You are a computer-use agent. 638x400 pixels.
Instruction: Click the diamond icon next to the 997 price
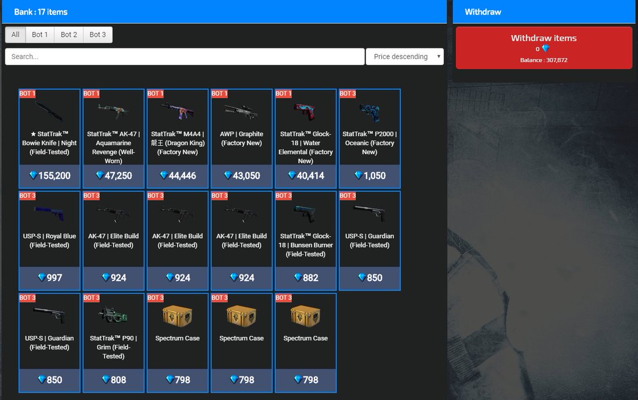tap(41, 277)
